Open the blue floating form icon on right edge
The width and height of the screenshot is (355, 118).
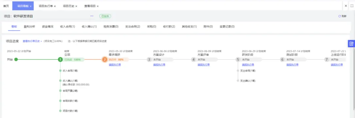pyautogui.click(x=351, y=44)
